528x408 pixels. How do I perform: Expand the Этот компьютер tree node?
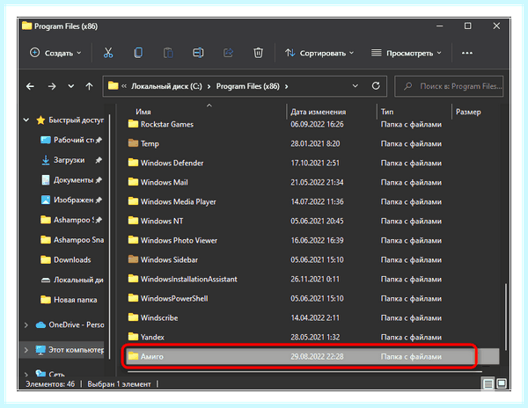coord(26,350)
